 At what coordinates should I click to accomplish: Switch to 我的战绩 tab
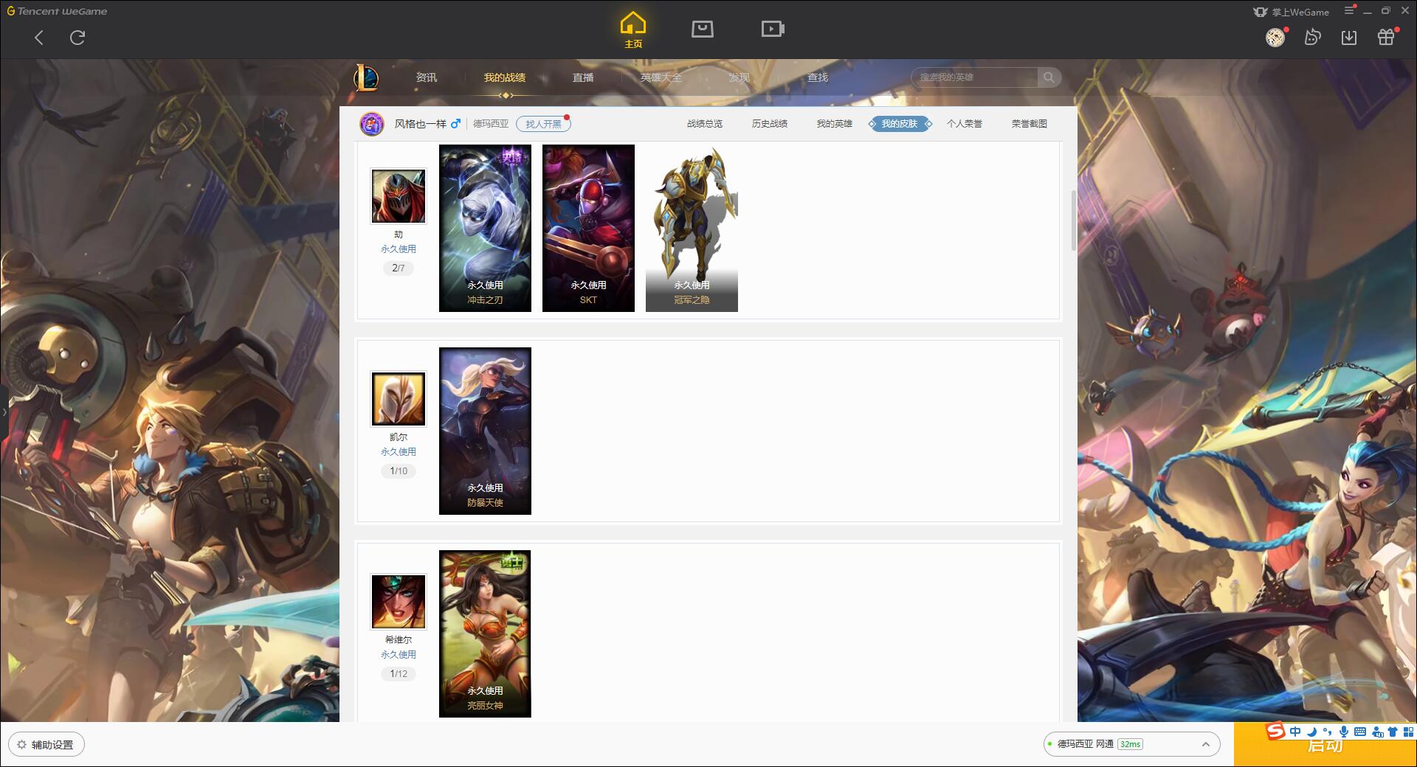pyautogui.click(x=505, y=77)
